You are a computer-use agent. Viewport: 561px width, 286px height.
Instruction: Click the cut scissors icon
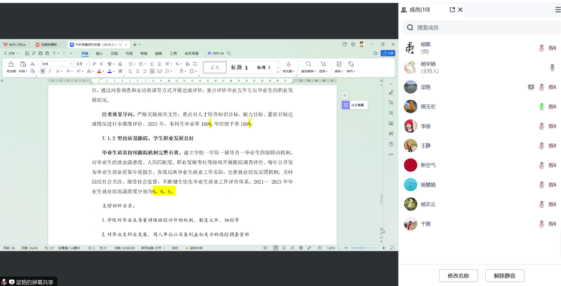pos(32,64)
